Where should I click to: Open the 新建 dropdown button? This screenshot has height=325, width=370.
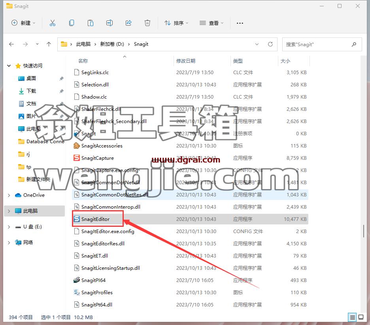tap(23, 23)
